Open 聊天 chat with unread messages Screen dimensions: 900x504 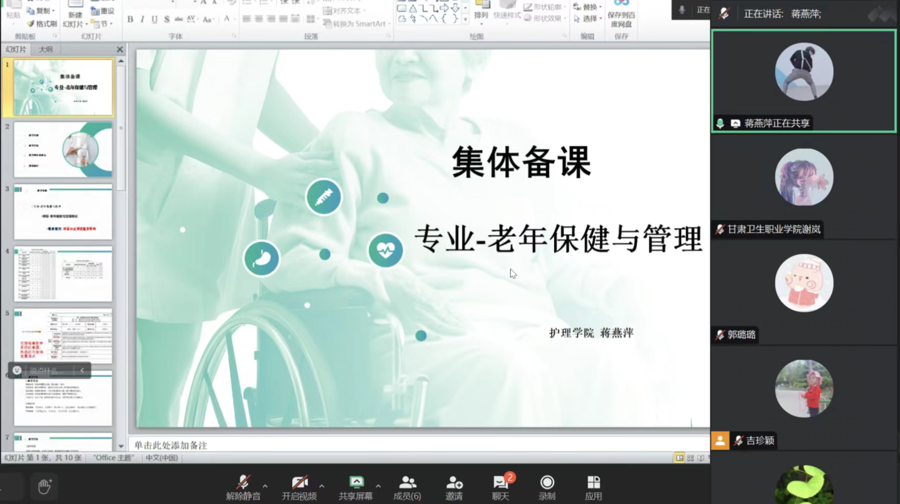coord(500,487)
